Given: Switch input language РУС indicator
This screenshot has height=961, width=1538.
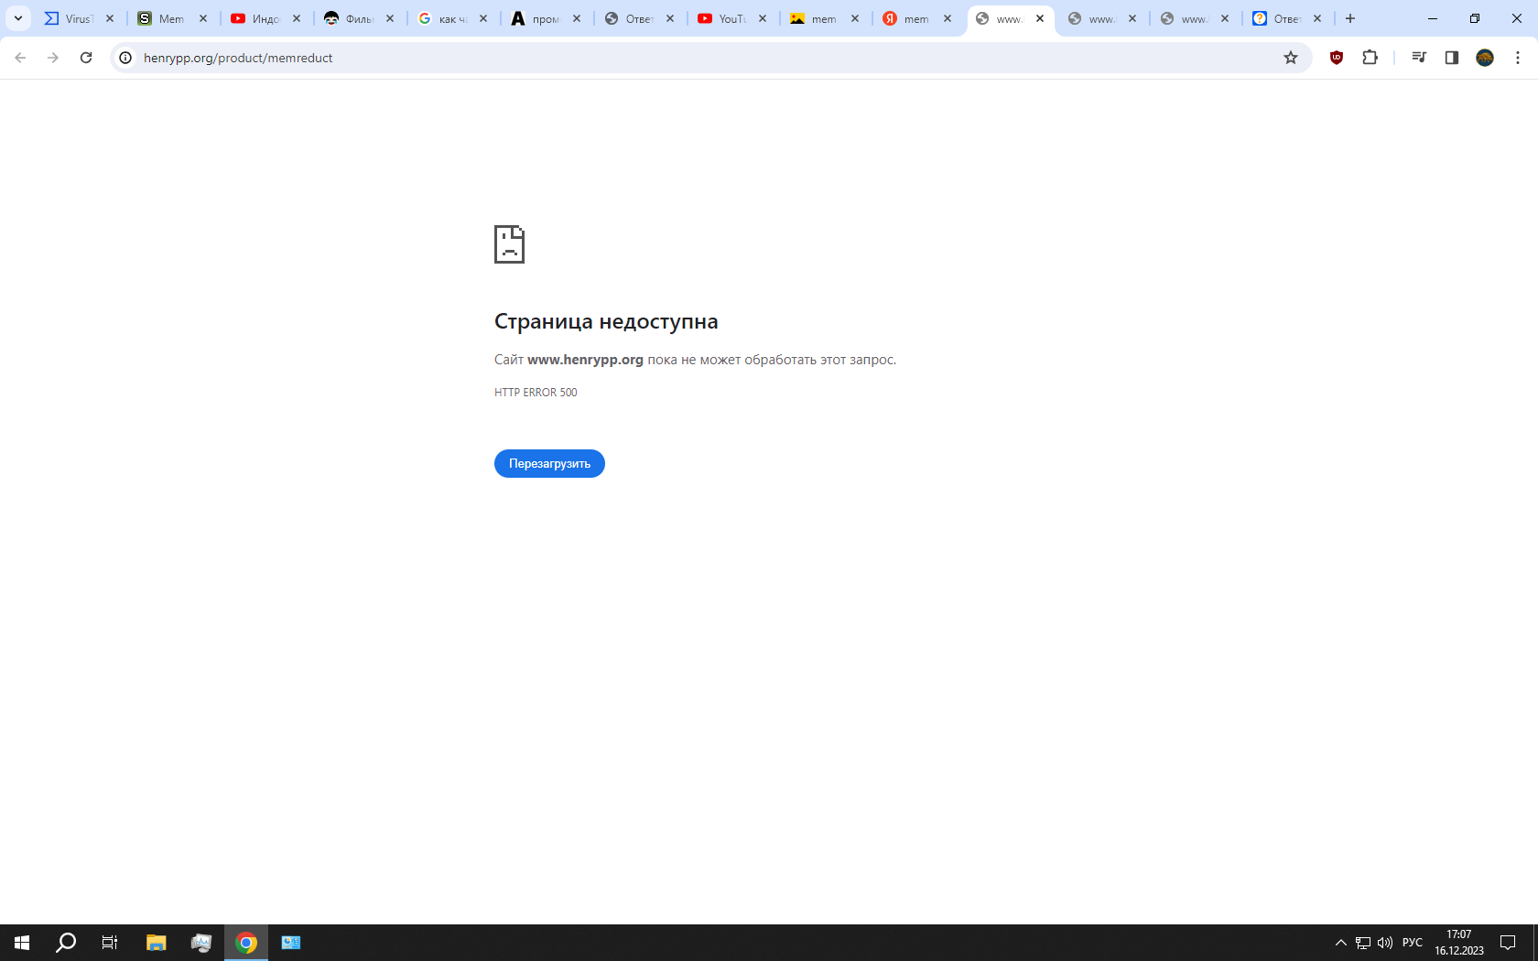Looking at the screenshot, I should [1413, 943].
